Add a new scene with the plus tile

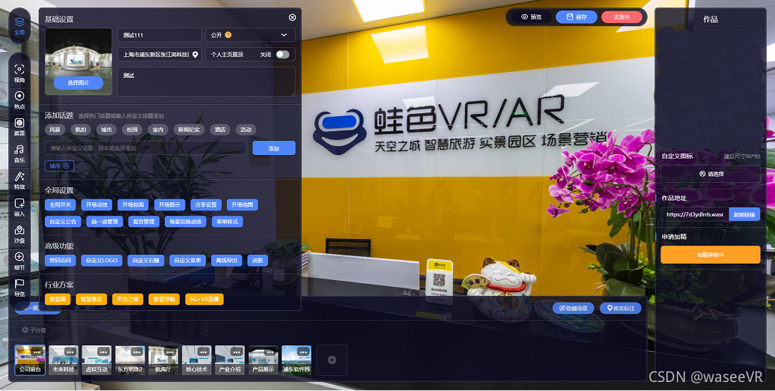pos(332,360)
